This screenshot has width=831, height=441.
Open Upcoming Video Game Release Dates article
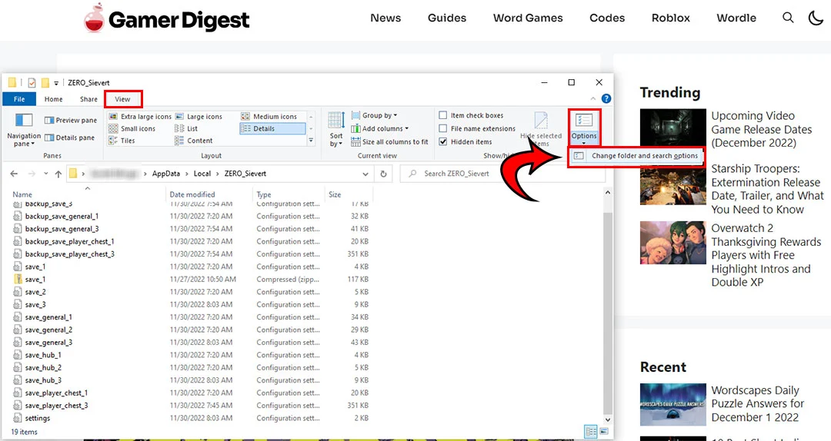762,129
